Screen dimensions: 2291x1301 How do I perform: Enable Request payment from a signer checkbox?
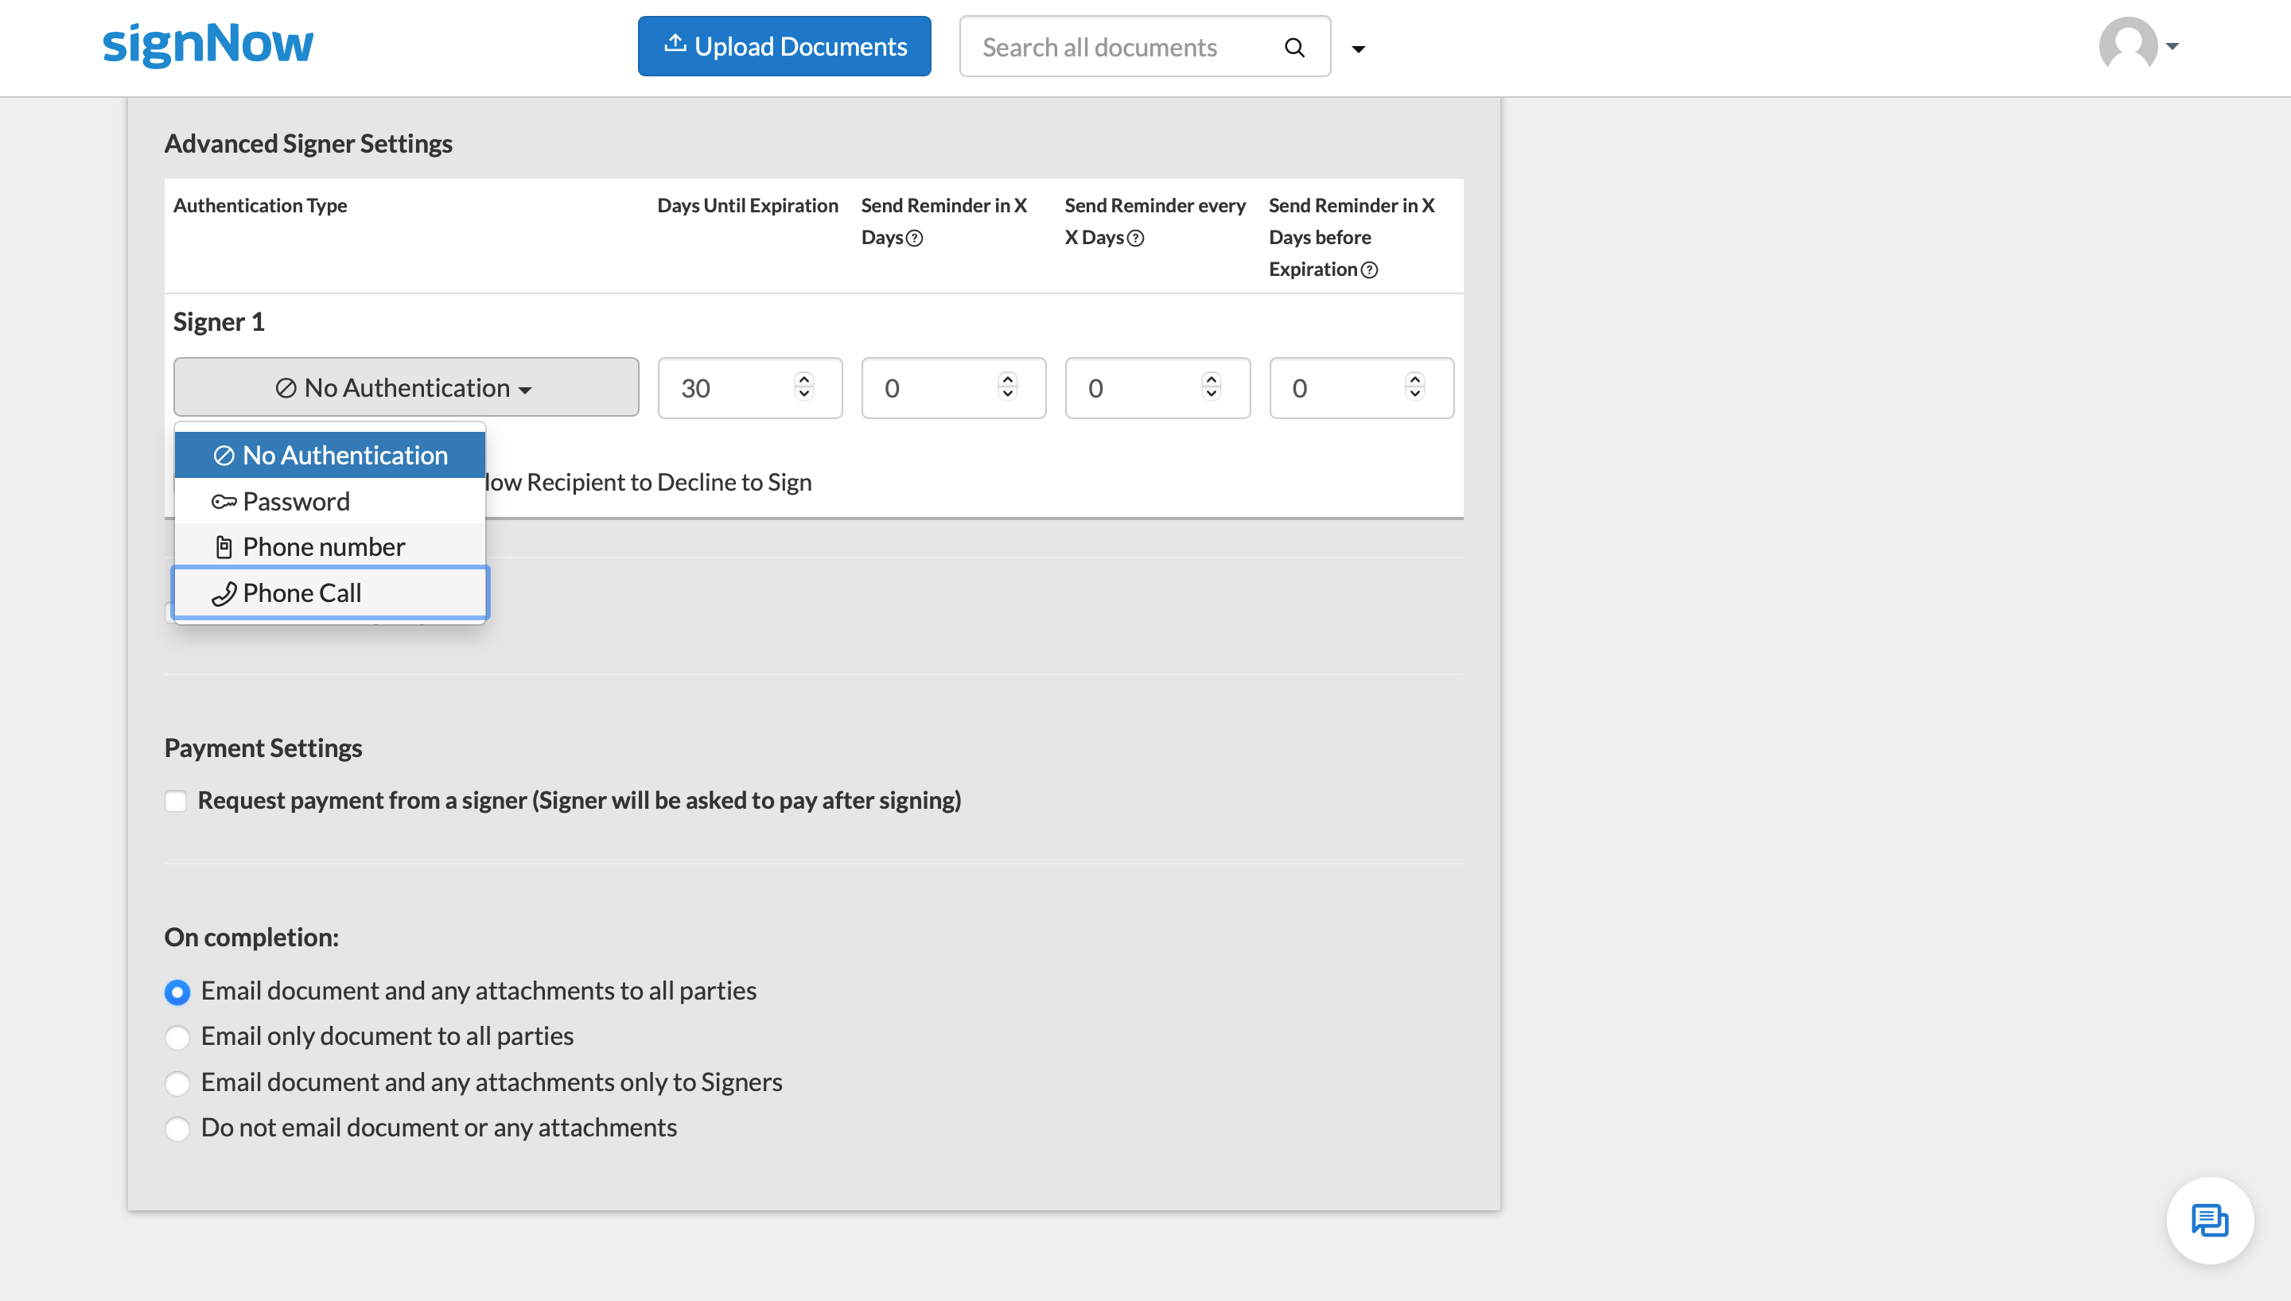pyautogui.click(x=175, y=801)
